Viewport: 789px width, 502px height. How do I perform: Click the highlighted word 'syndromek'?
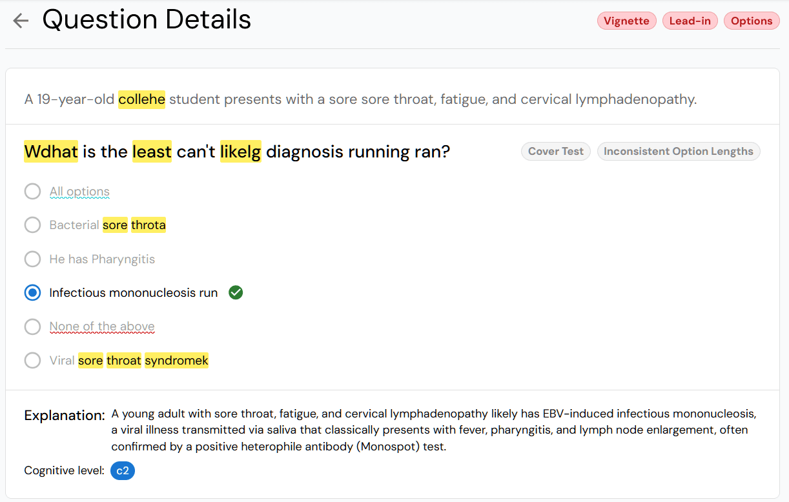coord(176,361)
